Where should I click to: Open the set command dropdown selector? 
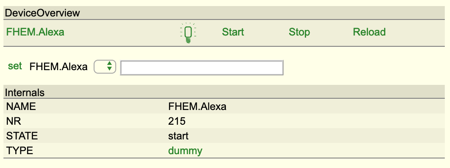[x=105, y=67]
